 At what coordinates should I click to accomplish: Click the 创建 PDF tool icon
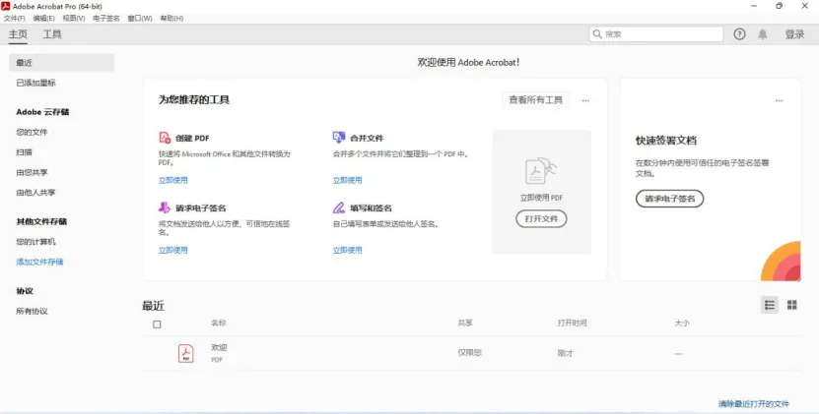pyautogui.click(x=165, y=138)
